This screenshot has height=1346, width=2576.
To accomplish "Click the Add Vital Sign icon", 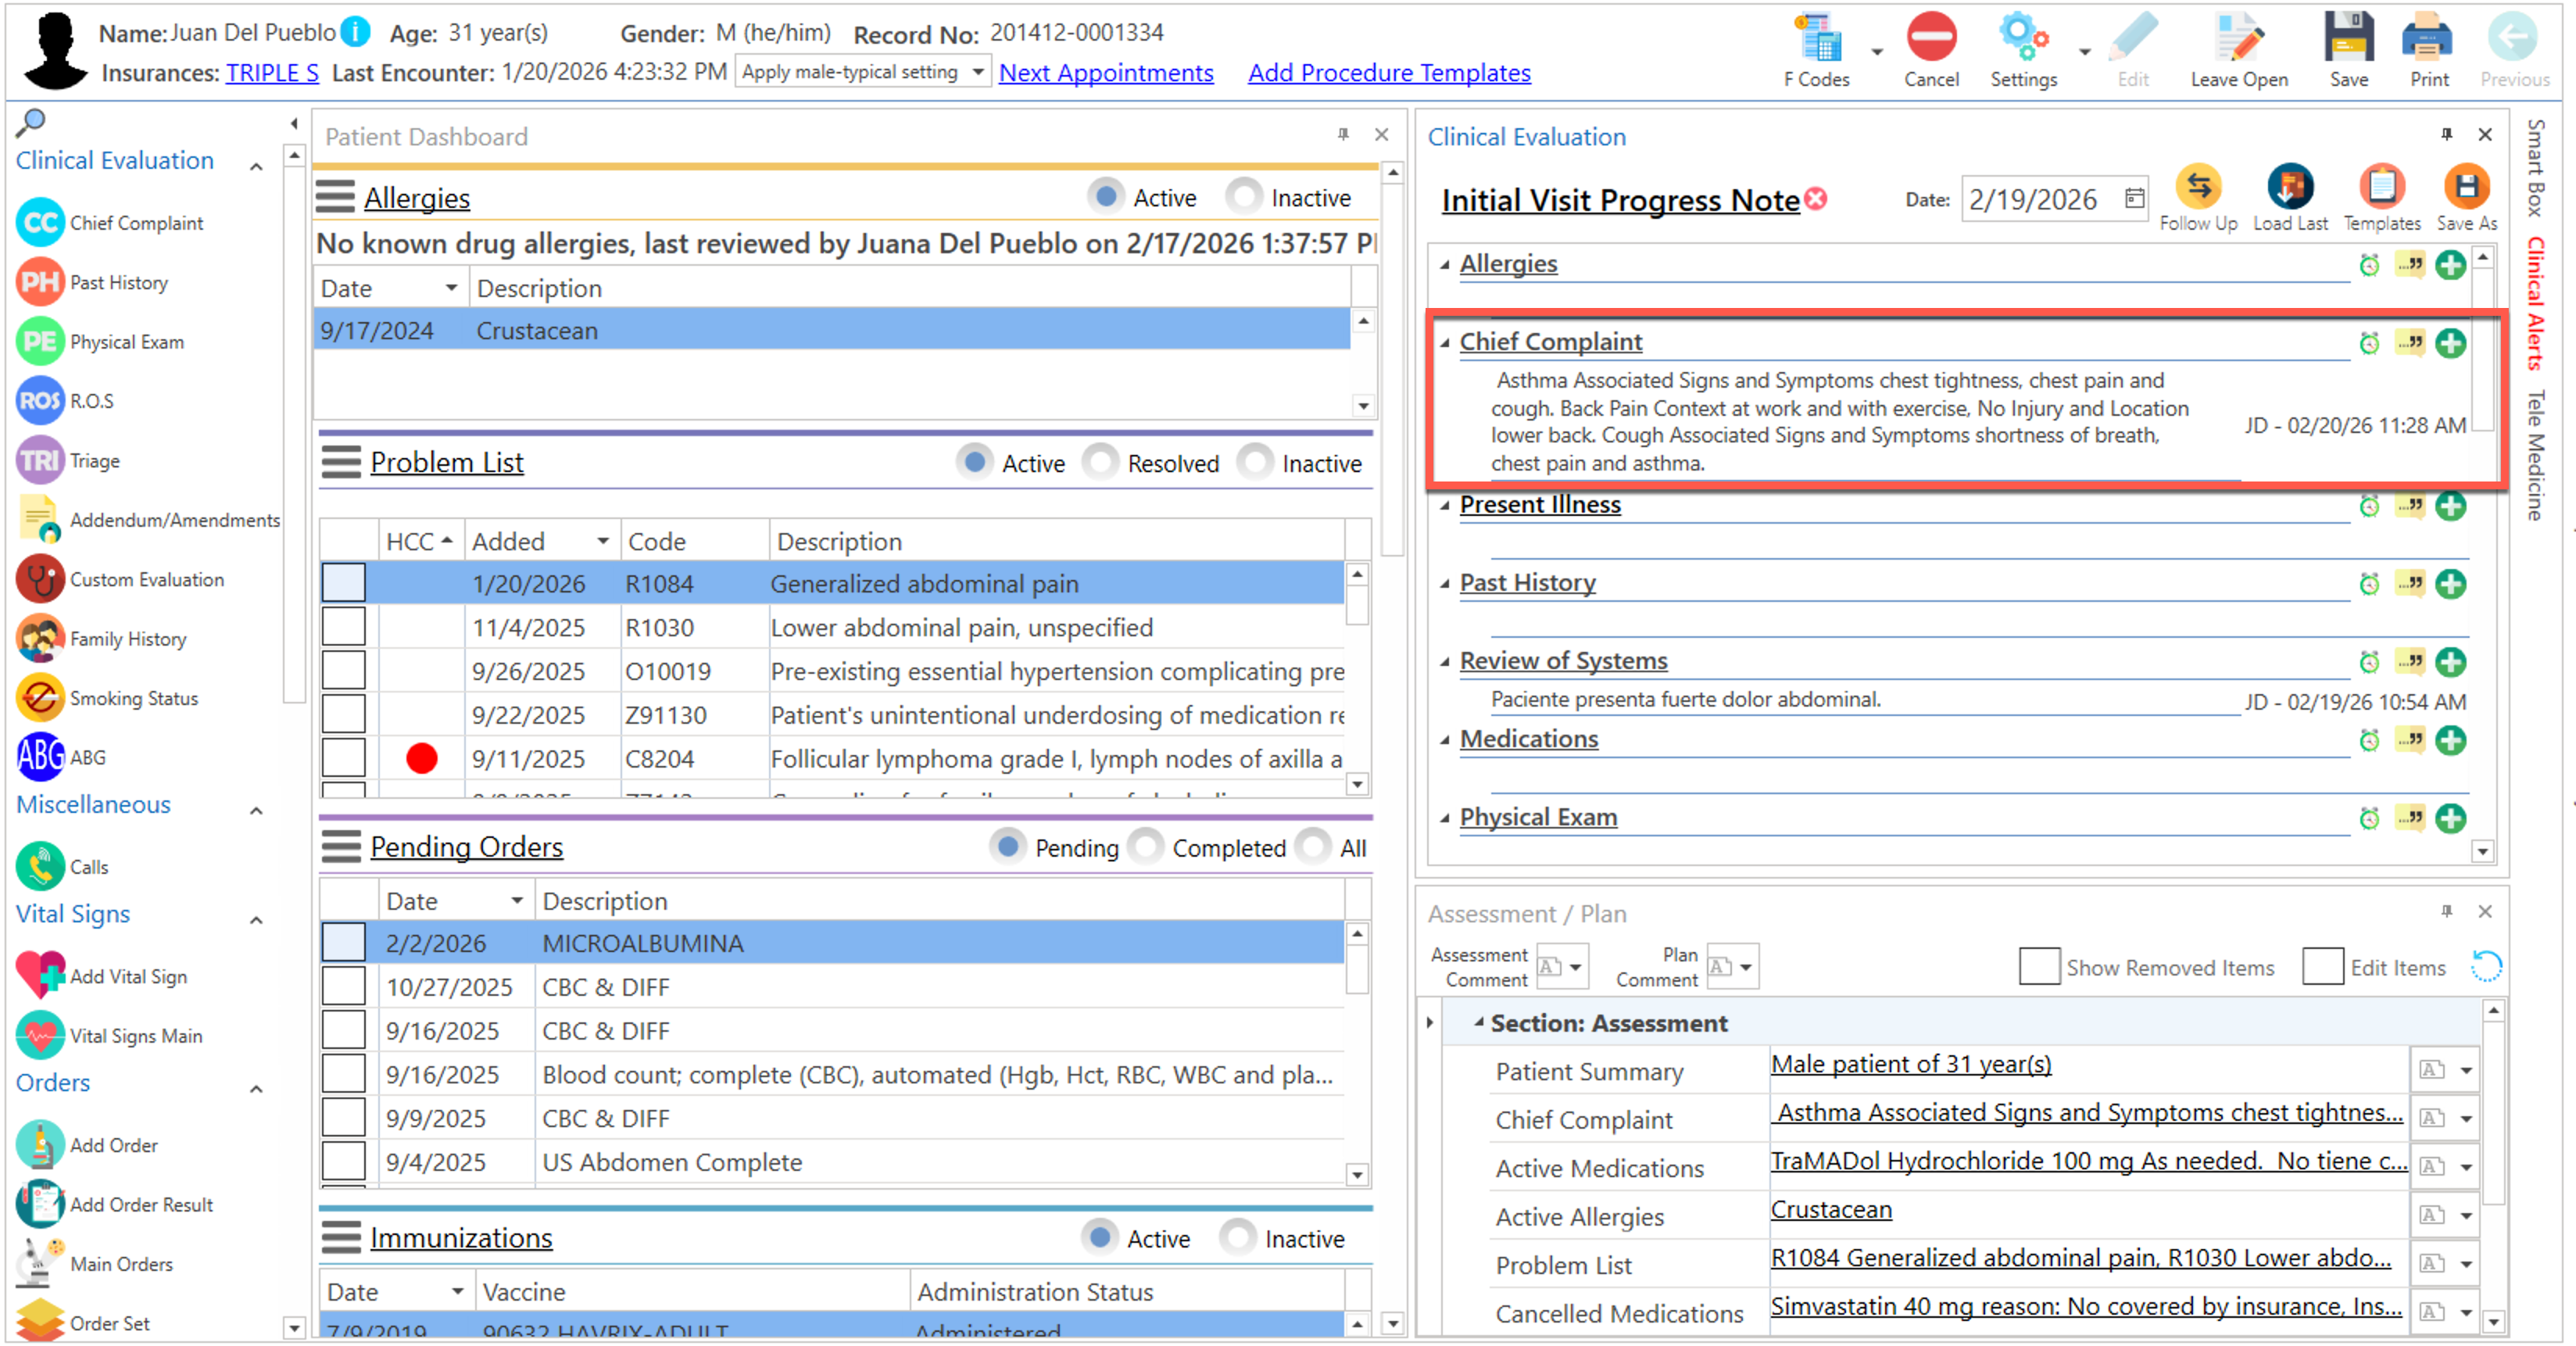I will click(x=41, y=976).
